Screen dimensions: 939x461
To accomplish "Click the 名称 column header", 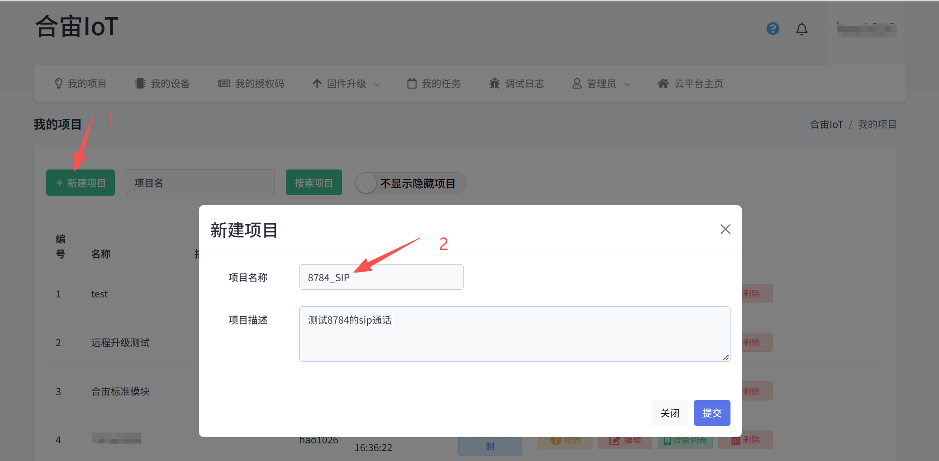I will click(x=101, y=254).
